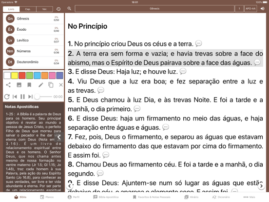
Task: Create an image from the verse
Action: click(19, 85)
